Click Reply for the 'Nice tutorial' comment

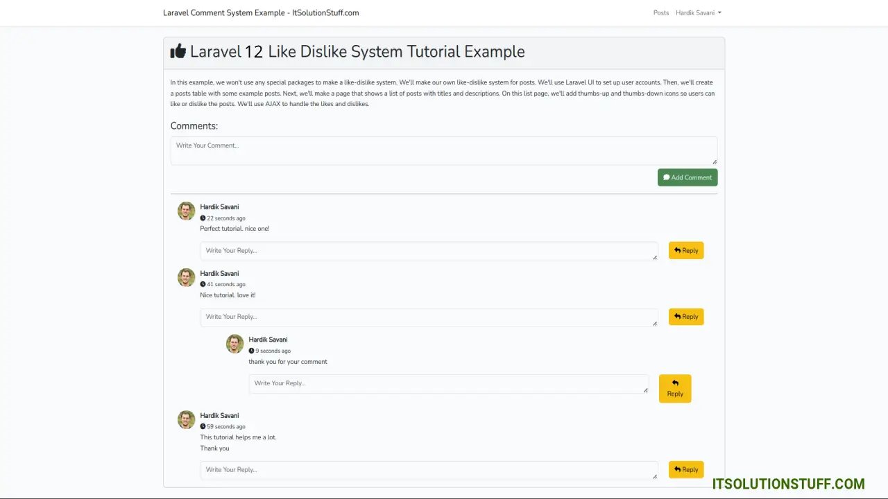[x=685, y=317]
